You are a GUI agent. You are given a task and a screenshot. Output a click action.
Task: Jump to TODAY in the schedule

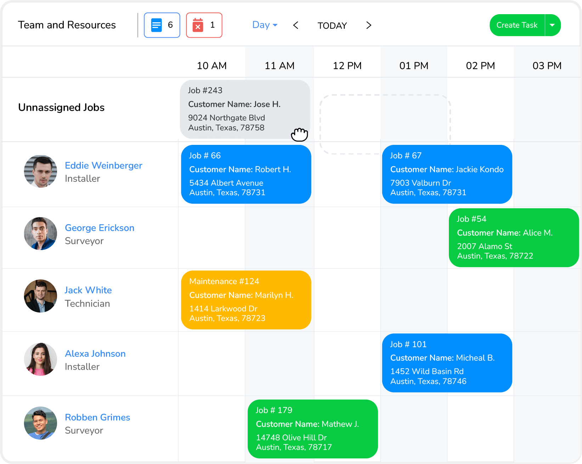[x=332, y=26]
